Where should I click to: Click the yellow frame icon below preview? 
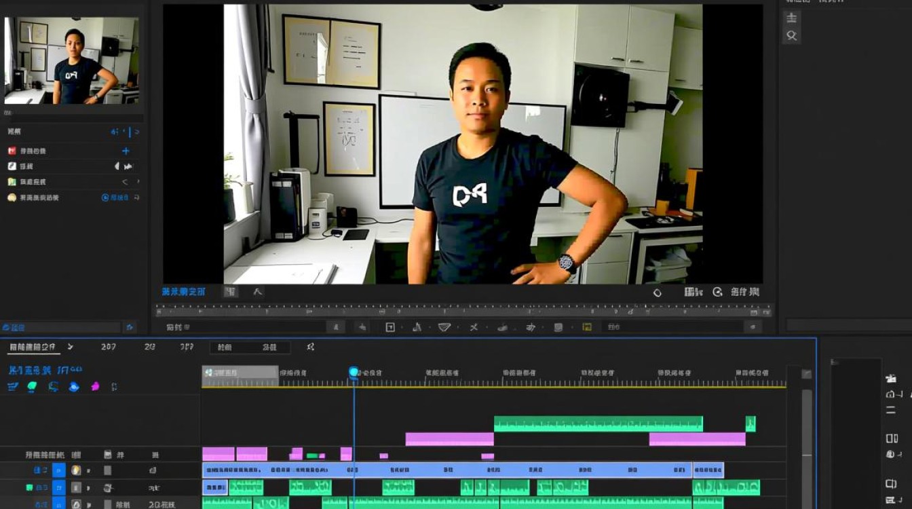[587, 327]
